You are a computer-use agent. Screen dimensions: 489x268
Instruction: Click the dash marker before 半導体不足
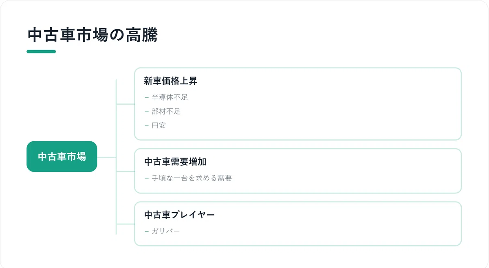(147, 98)
